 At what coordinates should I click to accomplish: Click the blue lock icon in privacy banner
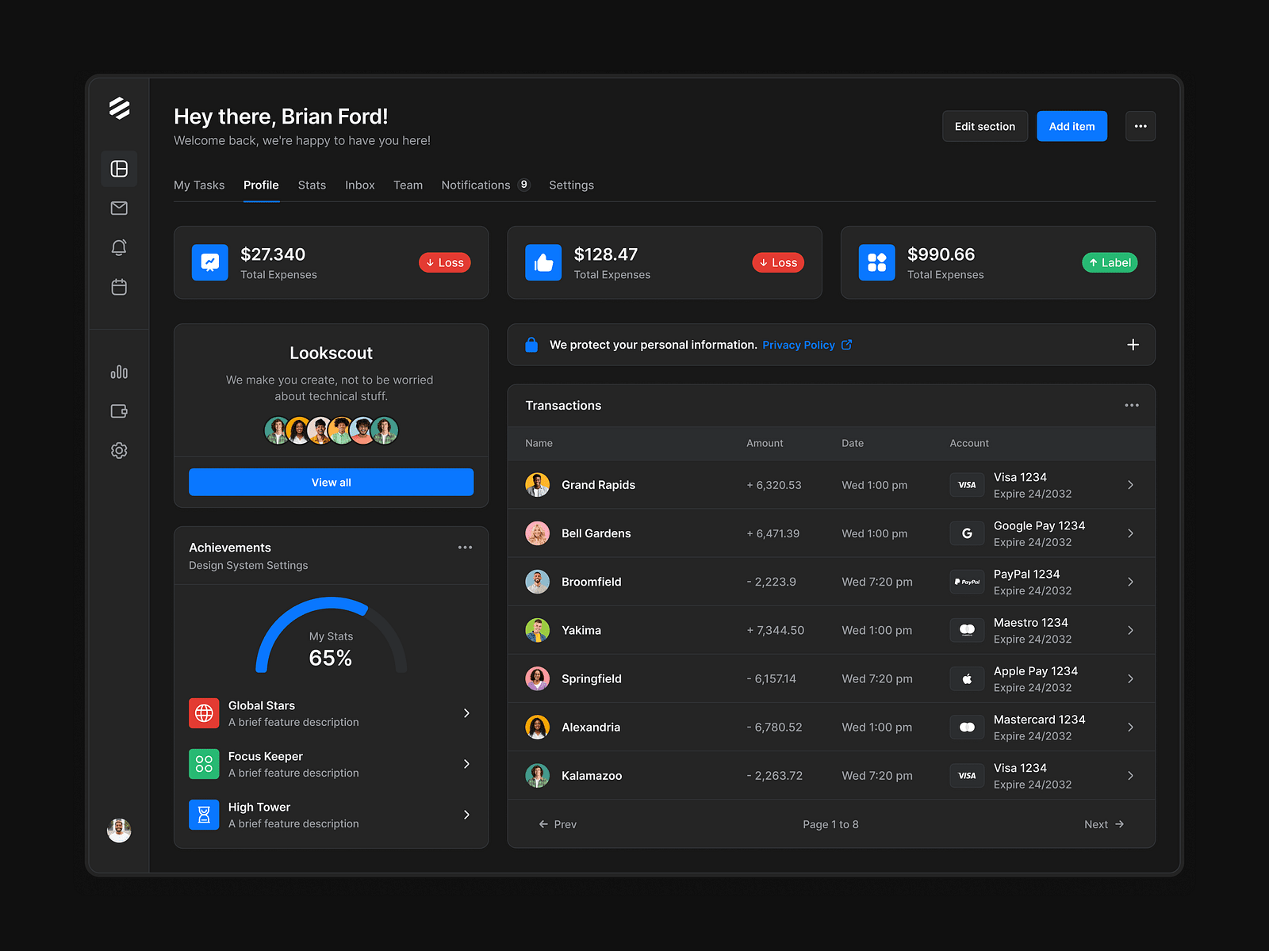point(531,345)
